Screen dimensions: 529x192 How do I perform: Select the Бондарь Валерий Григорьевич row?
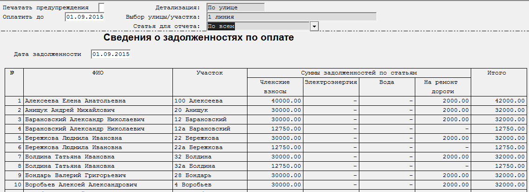pos(98,175)
